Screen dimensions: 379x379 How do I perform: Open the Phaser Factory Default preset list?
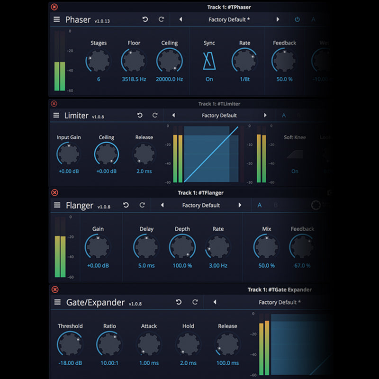click(229, 19)
